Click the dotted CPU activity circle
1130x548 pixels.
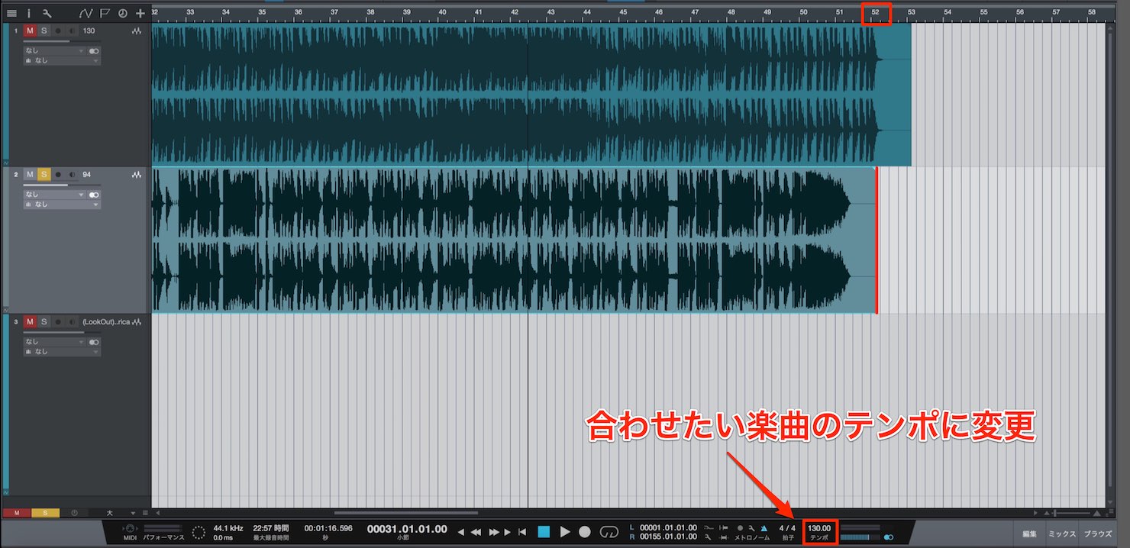point(199,532)
